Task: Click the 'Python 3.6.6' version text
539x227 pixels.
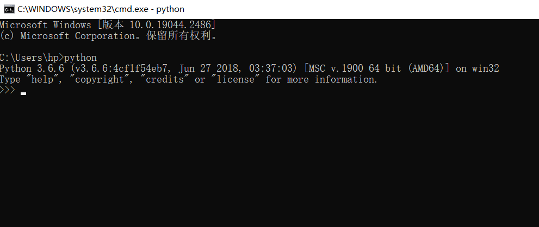Action: 32,68
